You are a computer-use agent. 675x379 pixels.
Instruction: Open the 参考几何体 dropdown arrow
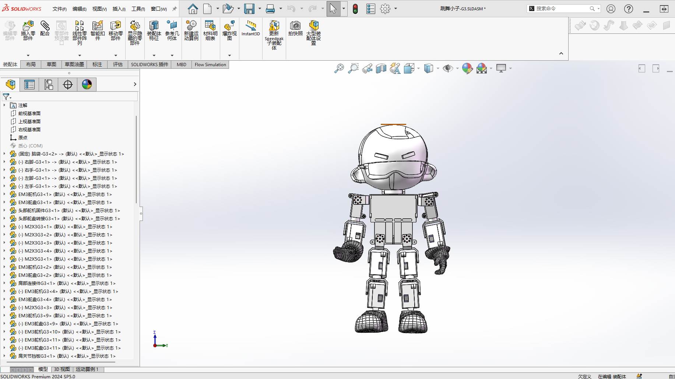[172, 56]
